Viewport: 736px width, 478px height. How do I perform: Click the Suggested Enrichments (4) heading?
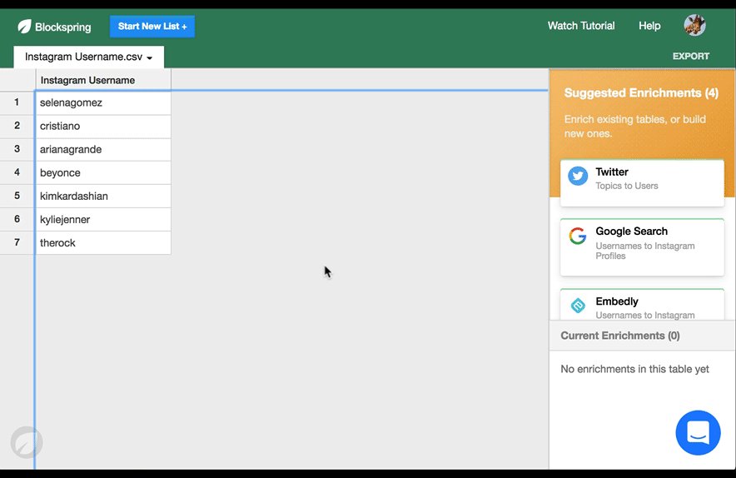(641, 93)
